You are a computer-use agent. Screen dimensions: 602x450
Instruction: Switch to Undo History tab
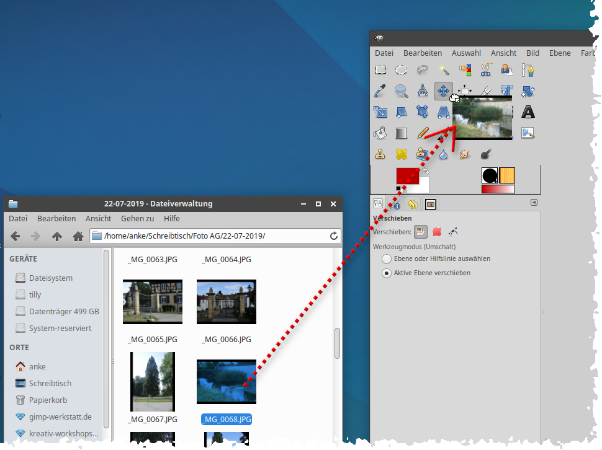tap(413, 205)
